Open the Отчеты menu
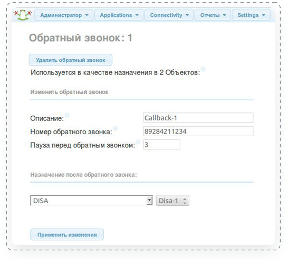 [213, 15]
